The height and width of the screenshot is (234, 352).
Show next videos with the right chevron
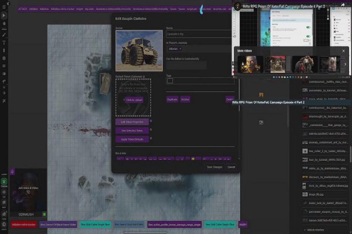pyautogui.click(x=346, y=64)
